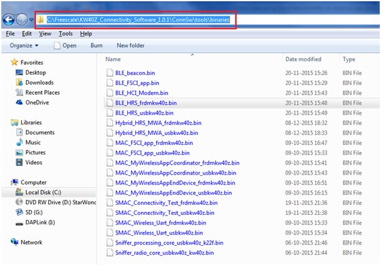Open OneDrive from the navigation pane

pyautogui.click(x=37, y=102)
